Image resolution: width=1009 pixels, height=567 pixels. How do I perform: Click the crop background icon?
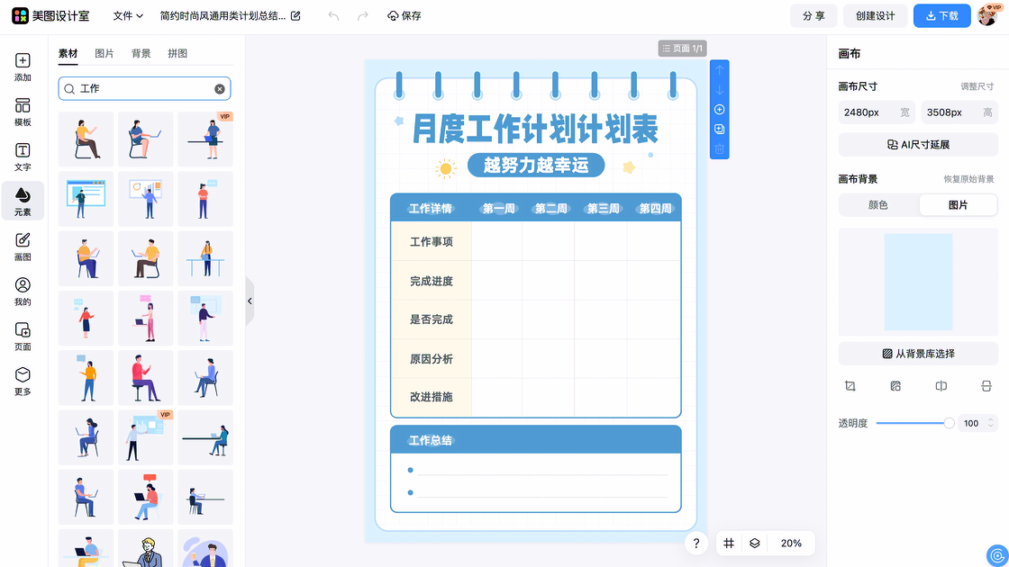[x=850, y=386]
